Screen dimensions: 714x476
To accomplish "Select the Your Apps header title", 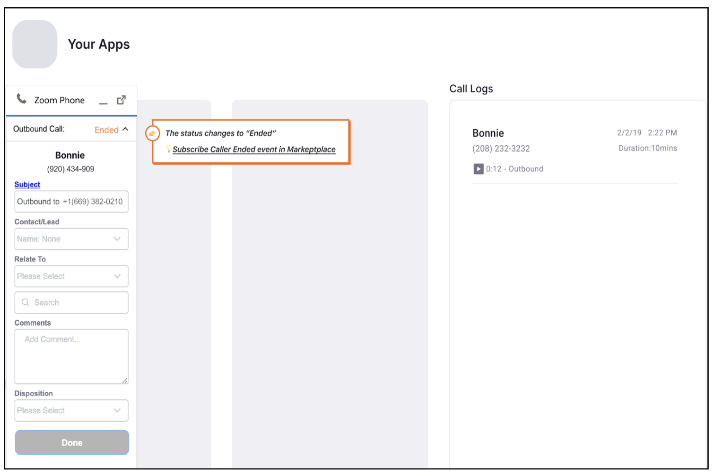I will click(x=99, y=44).
